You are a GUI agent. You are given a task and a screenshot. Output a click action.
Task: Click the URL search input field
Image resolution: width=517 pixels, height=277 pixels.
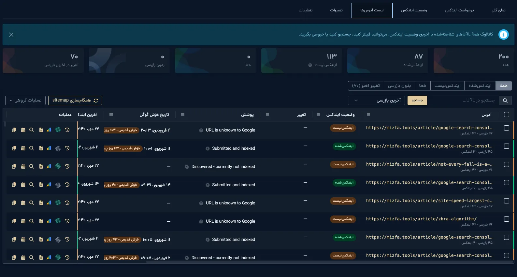click(x=463, y=101)
